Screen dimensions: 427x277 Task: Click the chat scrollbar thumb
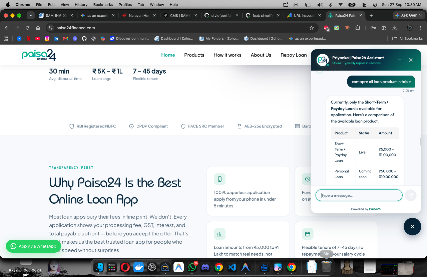[x=421, y=141]
